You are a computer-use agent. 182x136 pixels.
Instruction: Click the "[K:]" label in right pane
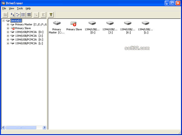128,33
